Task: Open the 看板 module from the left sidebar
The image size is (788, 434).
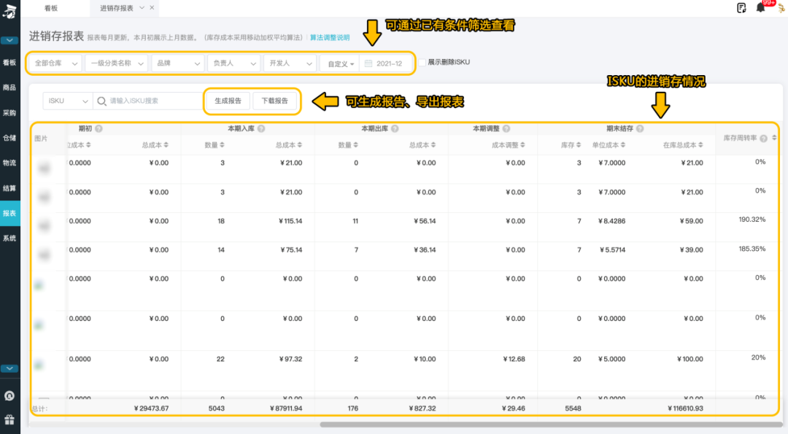Action: point(10,62)
